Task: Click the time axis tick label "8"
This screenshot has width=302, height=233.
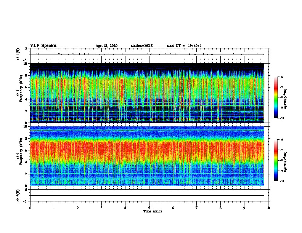Action: 220,208
